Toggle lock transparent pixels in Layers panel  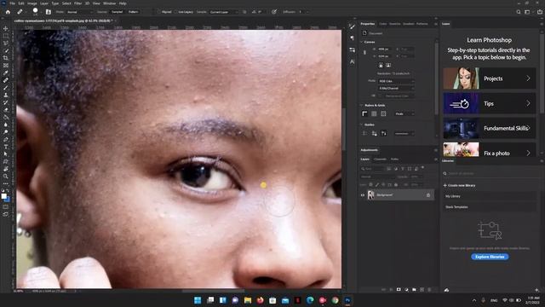[371, 184]
